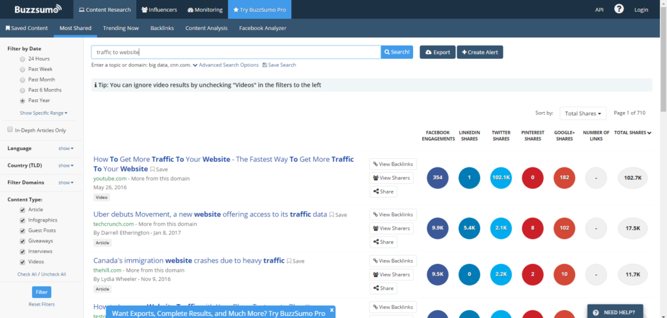Uncheck Infographics content type

coord(23,220)
